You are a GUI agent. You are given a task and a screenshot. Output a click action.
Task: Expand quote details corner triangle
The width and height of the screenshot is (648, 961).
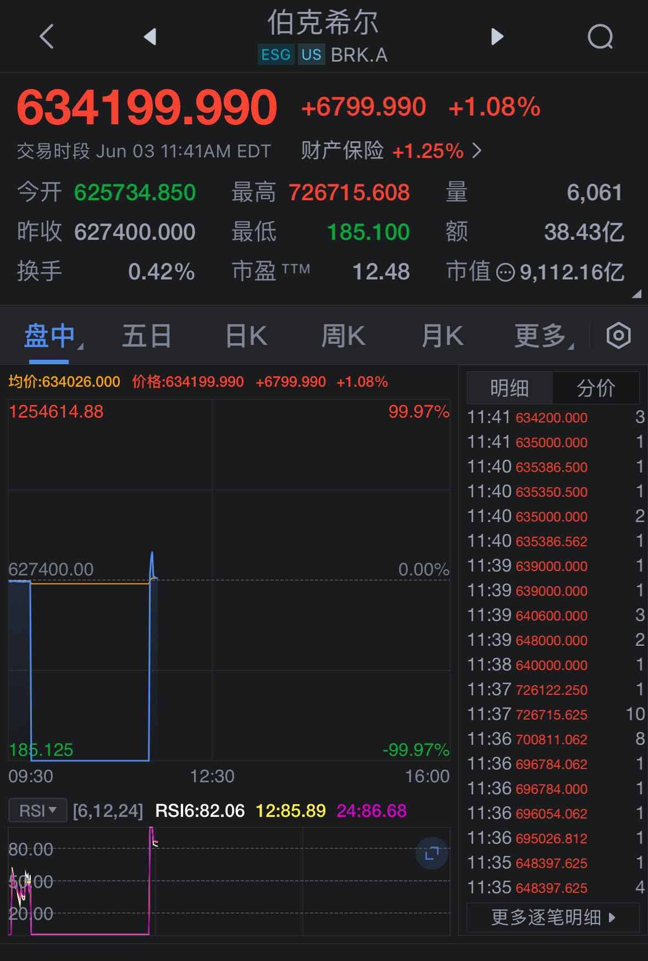(636, 294)
